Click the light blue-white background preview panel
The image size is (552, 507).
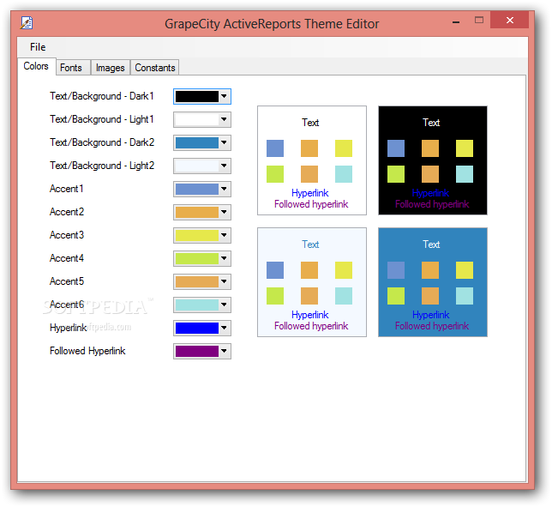tap(312, 282)
